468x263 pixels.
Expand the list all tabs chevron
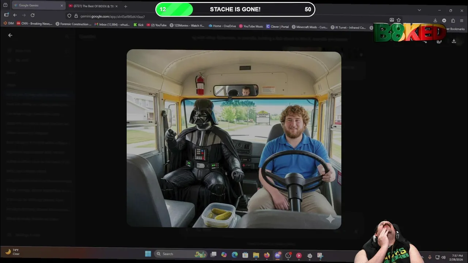pyautogui.click(x=419, y=10)
